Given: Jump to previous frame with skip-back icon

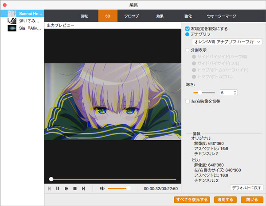Looking at the screenshot, I should (x=49, y=188).
